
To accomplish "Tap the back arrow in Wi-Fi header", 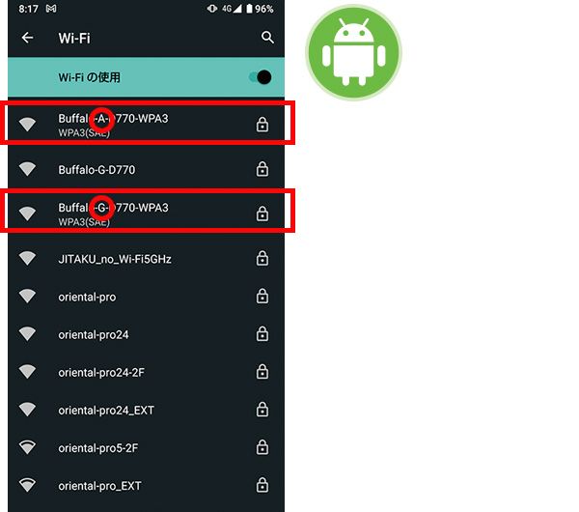I will [27, 38].
